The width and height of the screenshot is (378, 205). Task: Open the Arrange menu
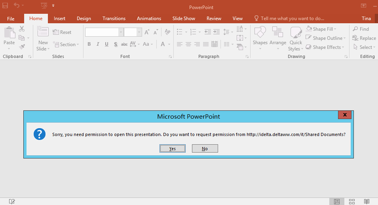tap(277, 38)
